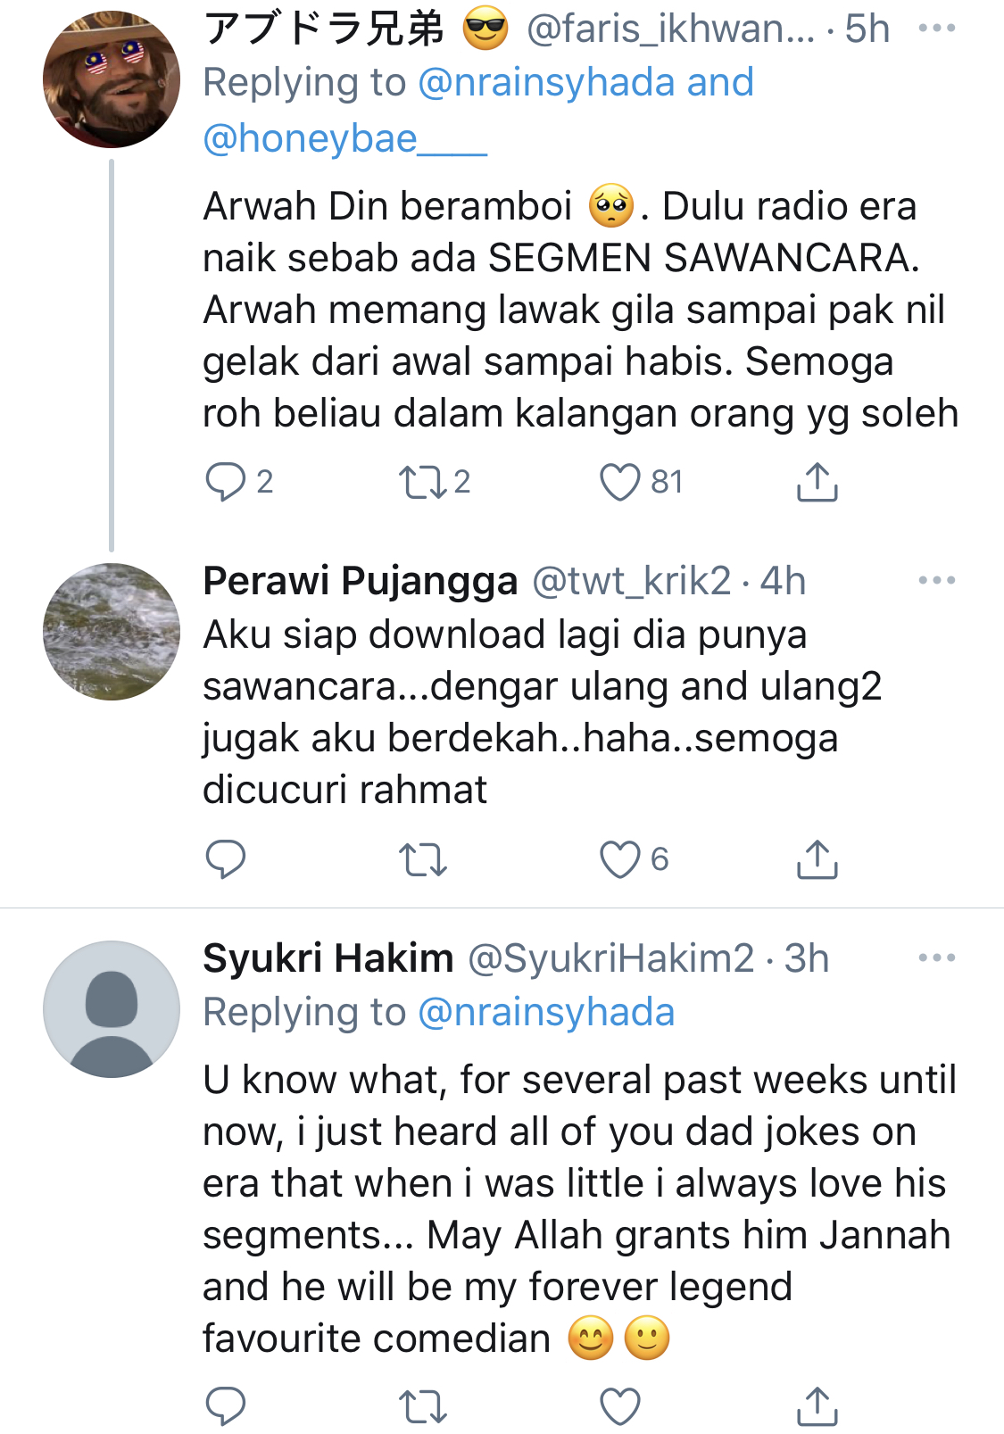The height and width of the screenshot is (1434, 1004).
Task: Reply to Syukri Hakim's tweet
Action: click(225, 1406)
